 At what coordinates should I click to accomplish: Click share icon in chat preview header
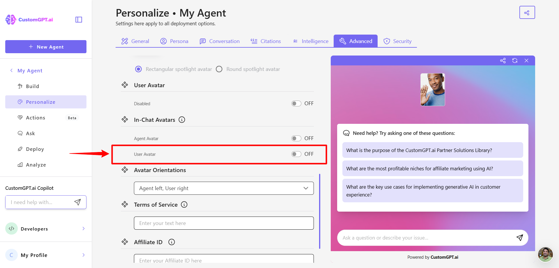(503, 60)
